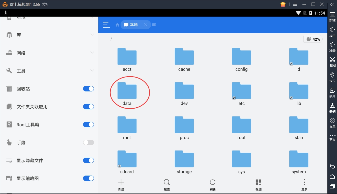Expand the 网络 network section
This screenshot has height=194, width=337.
point(92,53)
